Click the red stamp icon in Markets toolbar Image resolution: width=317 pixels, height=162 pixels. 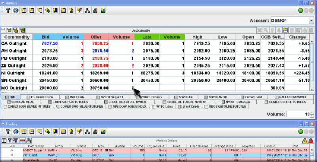pos(71,11)
